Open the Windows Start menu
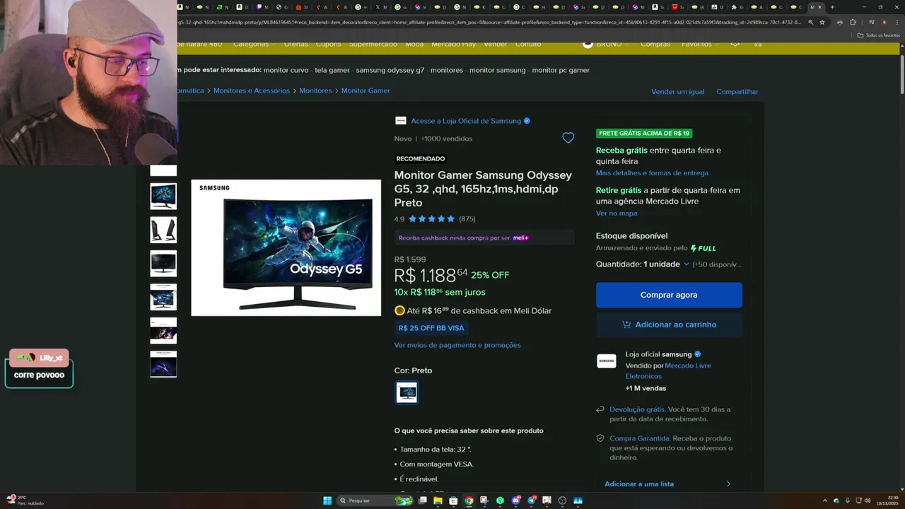Screen dimensions: 905x509 pyautogui.click(x=327, y=501)
